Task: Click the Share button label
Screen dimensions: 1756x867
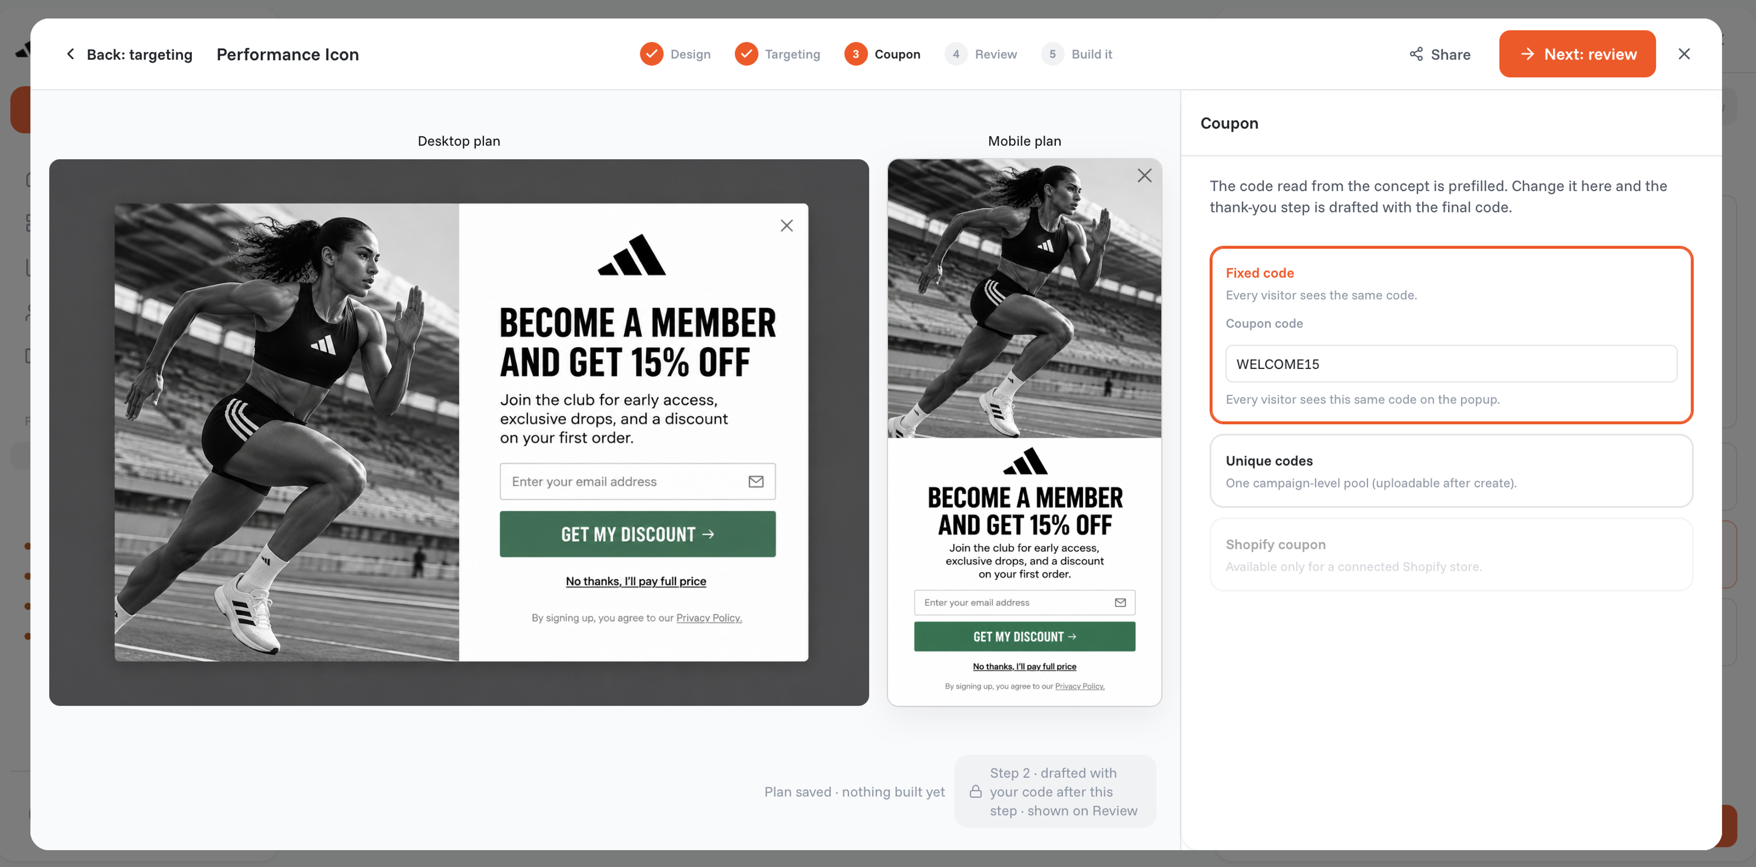Action: point(1451,54)
